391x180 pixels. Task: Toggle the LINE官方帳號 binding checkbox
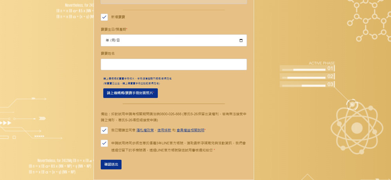[x=104, y=143]
